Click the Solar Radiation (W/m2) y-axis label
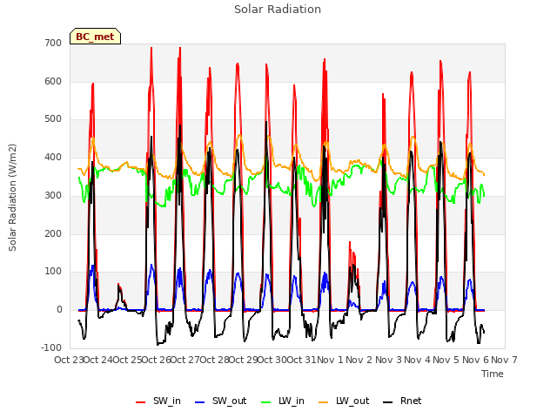This screenshot has height=418, width=557. [x=12, y=198]
